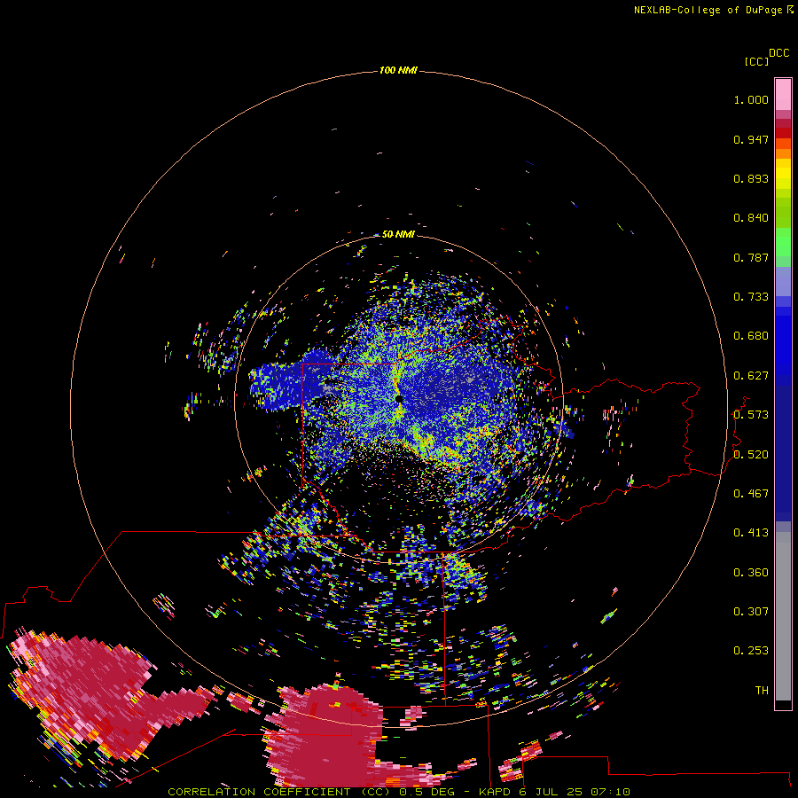Click the DCC label above the color bar
This screenshot has width=798, height=798.
[x=778, y=53]
